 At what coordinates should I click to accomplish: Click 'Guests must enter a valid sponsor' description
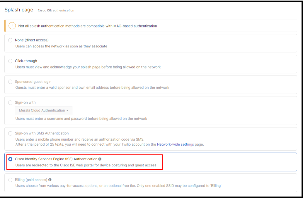pos(92,87)
